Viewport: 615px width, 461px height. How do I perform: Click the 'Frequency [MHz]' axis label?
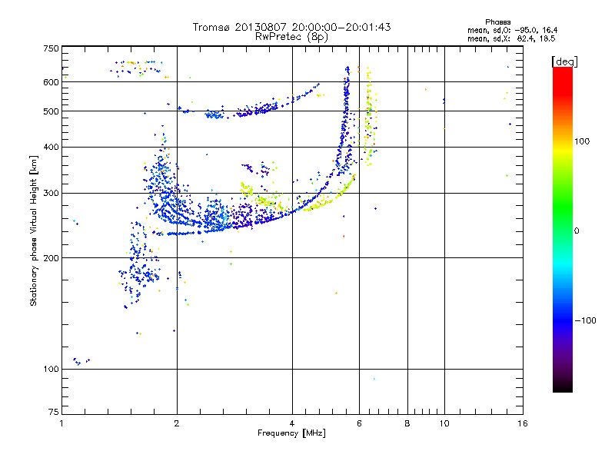click(x=291, y=433)
